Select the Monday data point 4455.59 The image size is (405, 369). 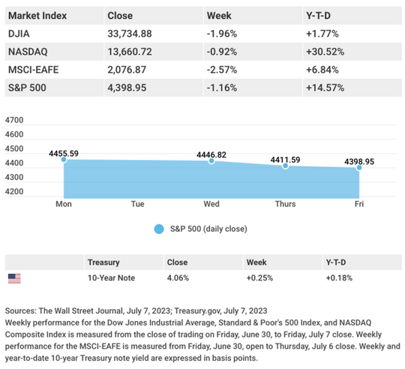(64, 160)
